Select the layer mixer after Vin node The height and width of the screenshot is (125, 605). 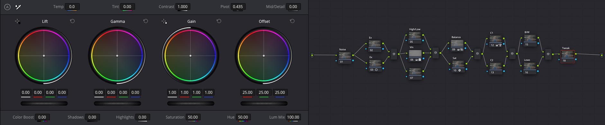(x=436, y=53)
